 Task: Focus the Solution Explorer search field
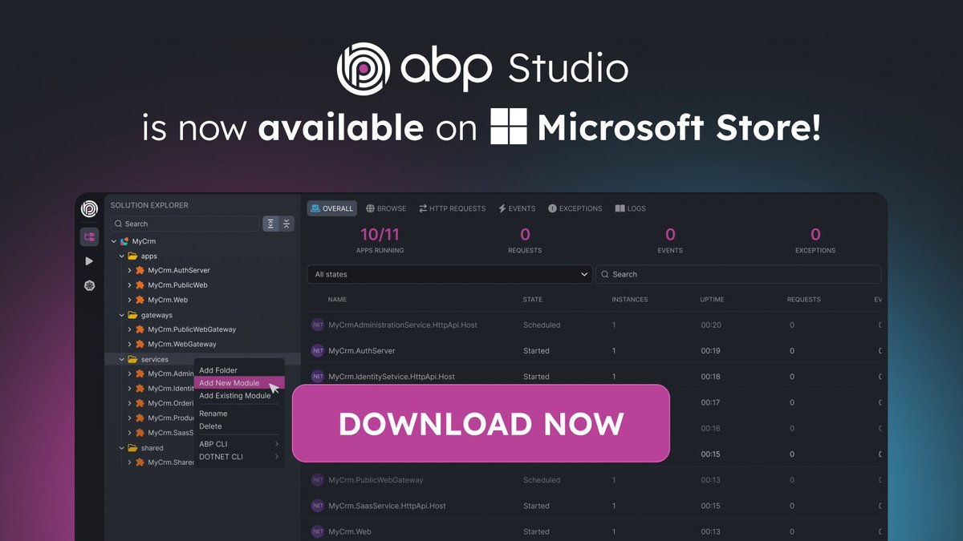pos(185,224)
